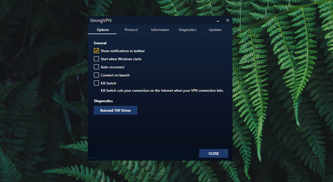This screenshot has width=333, height=182.
Task: Enable Connect on launch option
Action: click(97, 75)
